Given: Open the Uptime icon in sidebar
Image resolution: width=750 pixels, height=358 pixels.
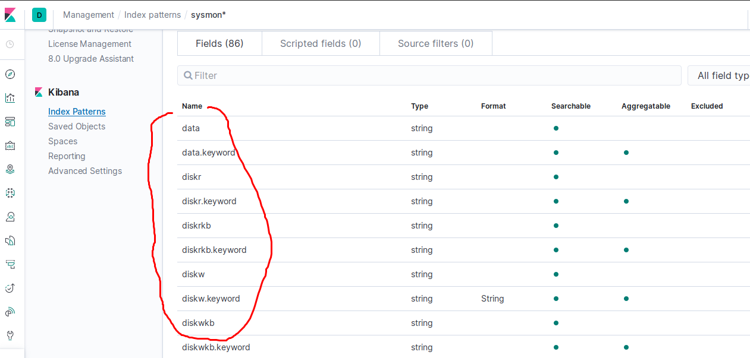Looking at the screenshot, I should coord(10,288).
